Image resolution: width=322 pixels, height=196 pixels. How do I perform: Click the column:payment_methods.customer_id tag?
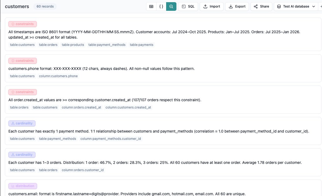111,139
